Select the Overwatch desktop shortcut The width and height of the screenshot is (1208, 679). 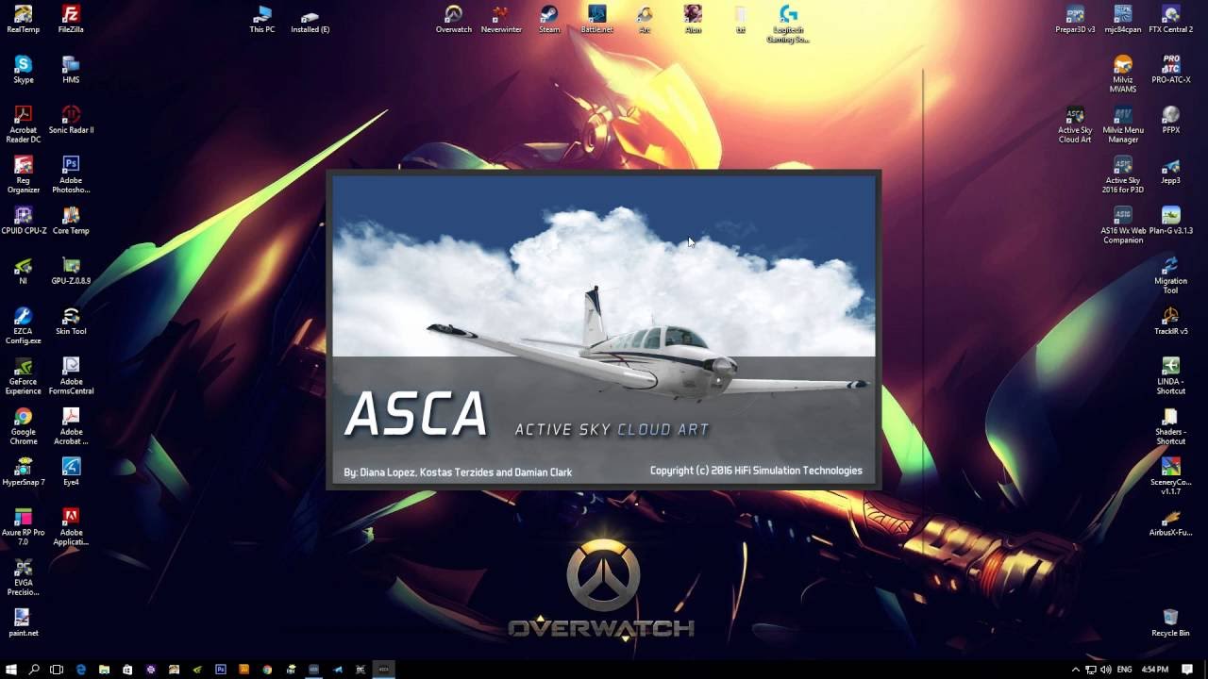pyautogui.click(x=453, y=19)
